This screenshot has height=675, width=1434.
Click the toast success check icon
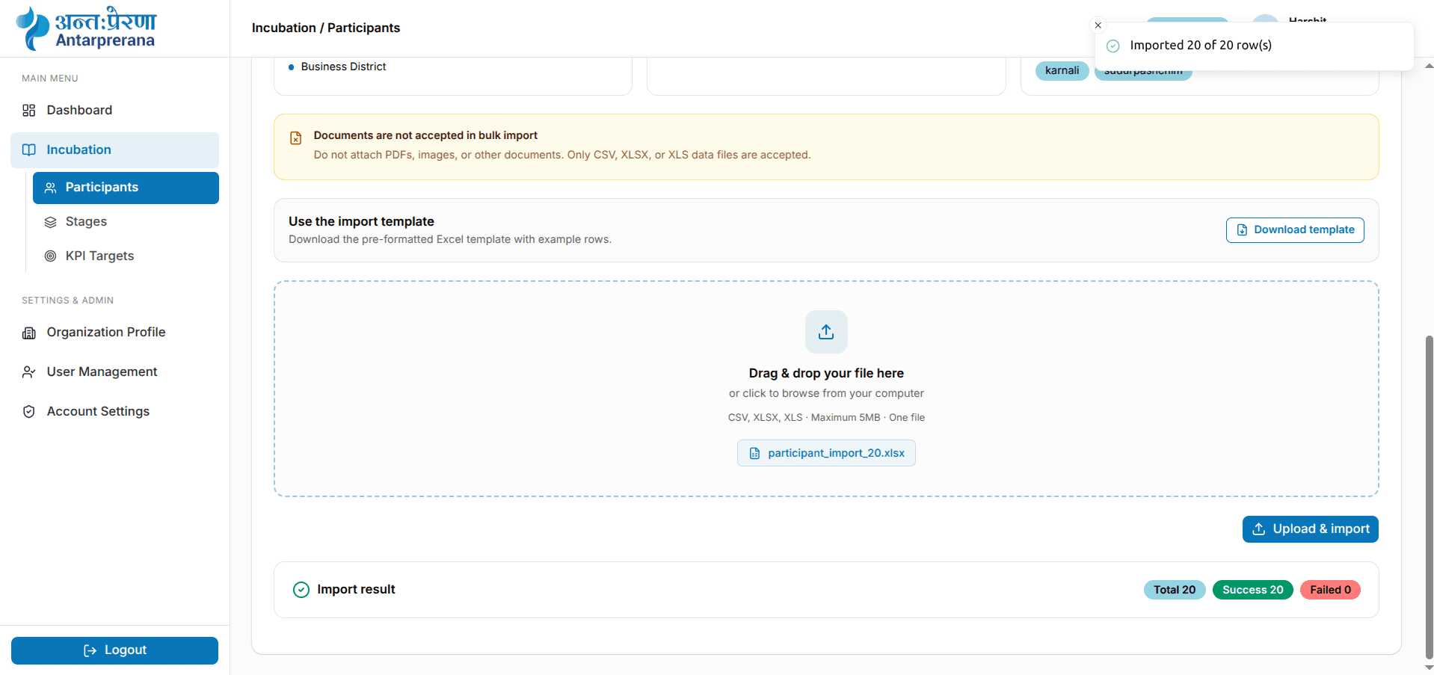[x=1113, y=46]
